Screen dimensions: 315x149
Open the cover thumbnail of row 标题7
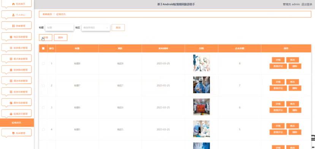[201, 85]
